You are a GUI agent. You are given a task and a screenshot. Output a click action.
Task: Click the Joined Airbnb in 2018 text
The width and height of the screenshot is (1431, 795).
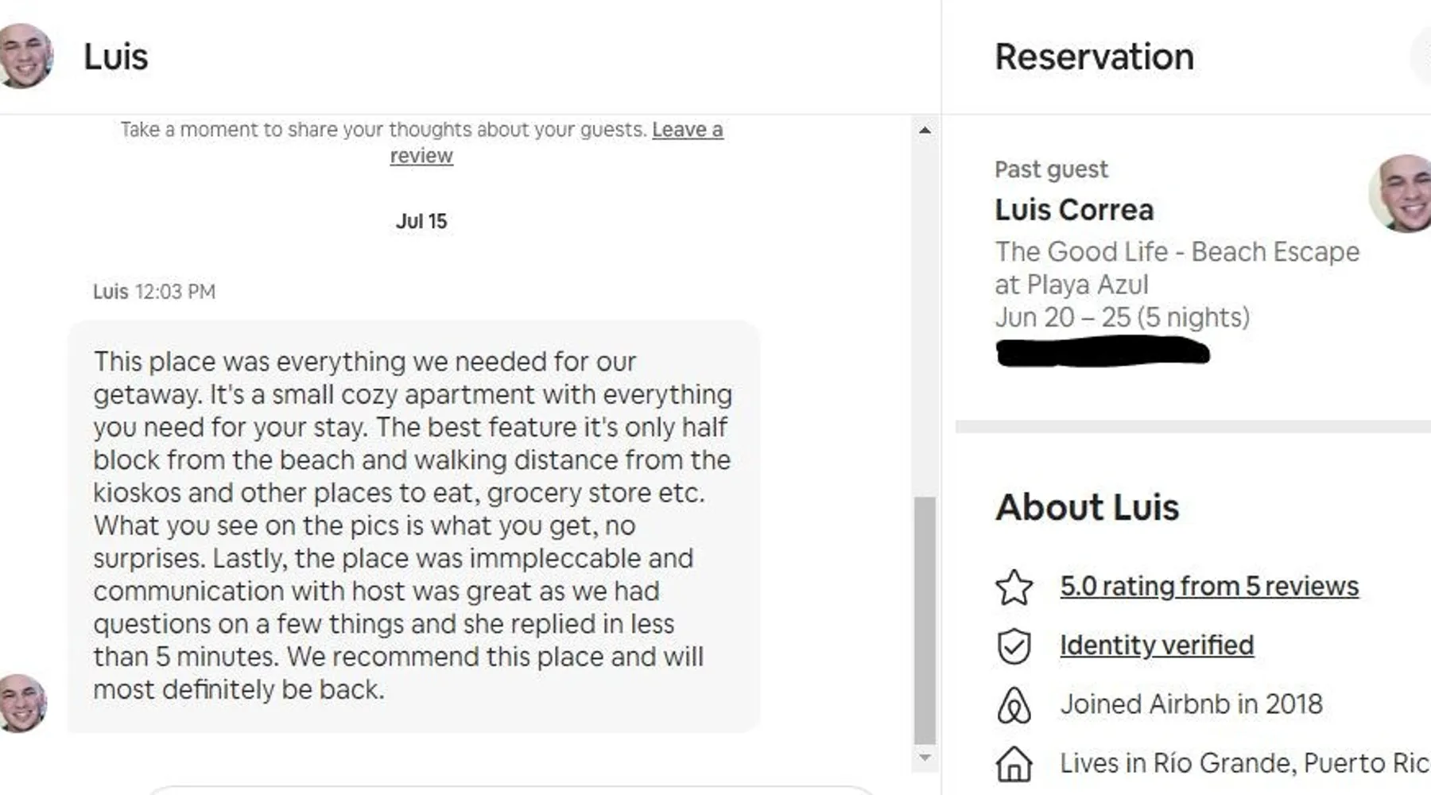pyautogui.click(x=1190, y=704)
